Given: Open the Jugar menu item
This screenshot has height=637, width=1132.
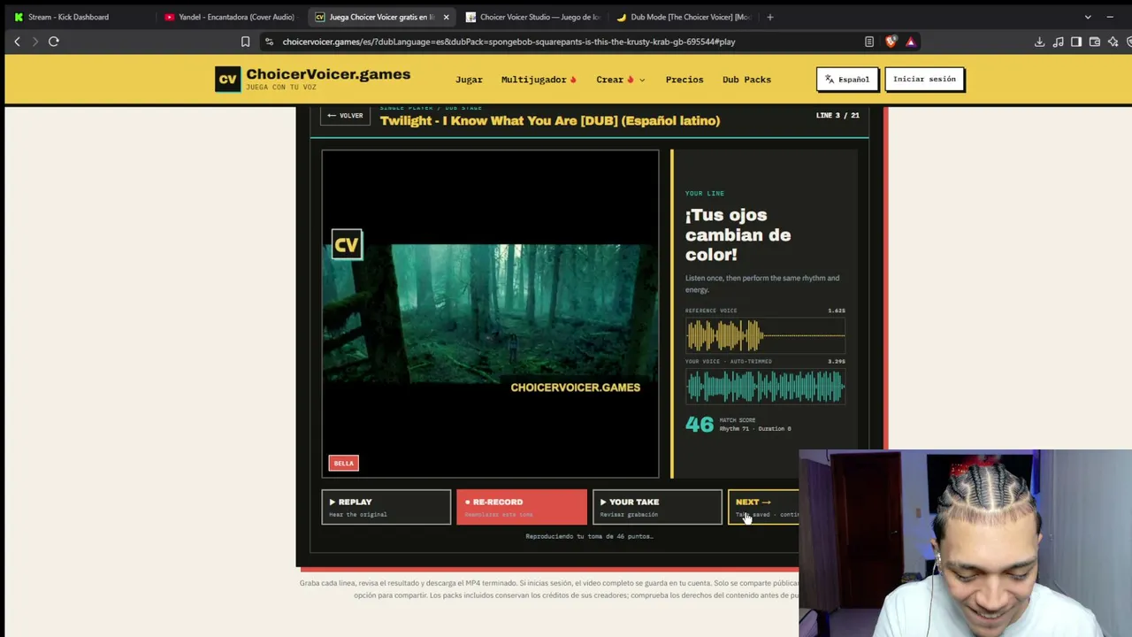Looking at the screenshot, I should pyautogui.click(x=469, y=80).
